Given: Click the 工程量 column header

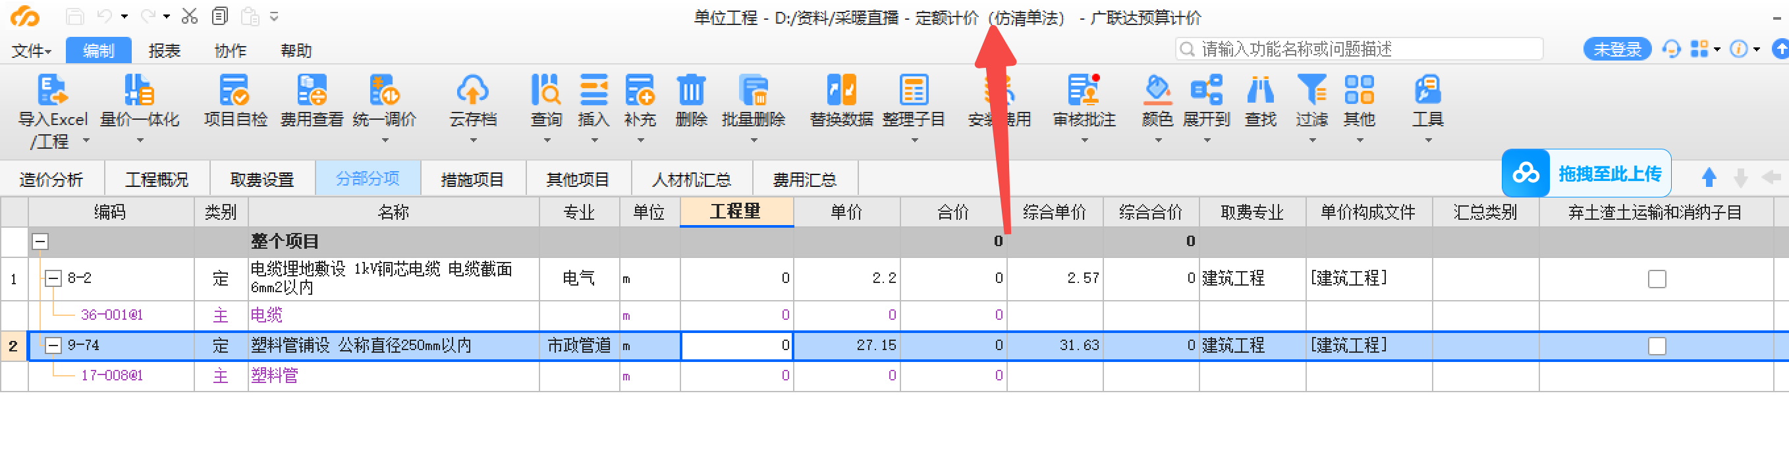Looking at the screenshot, I should 736,211.
